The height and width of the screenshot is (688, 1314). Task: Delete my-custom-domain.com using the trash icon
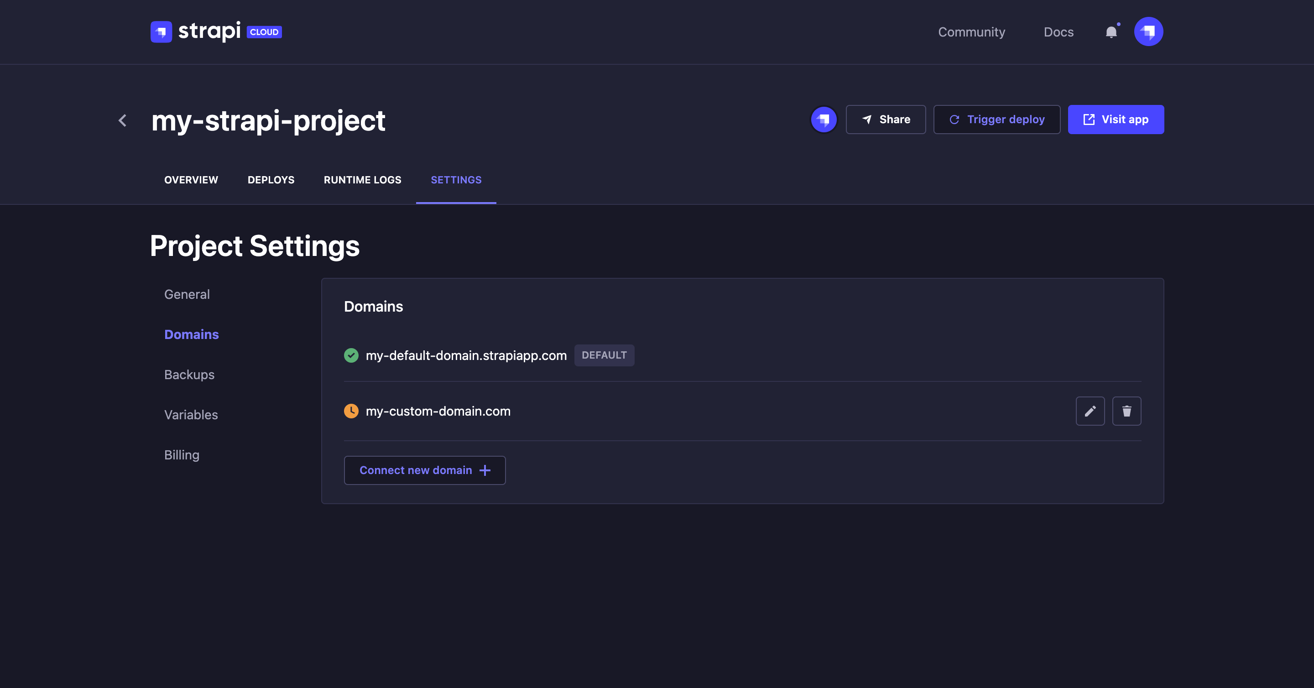point(1127,411)
